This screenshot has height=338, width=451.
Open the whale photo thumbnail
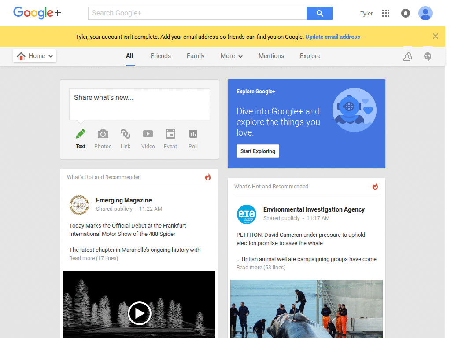307,309
